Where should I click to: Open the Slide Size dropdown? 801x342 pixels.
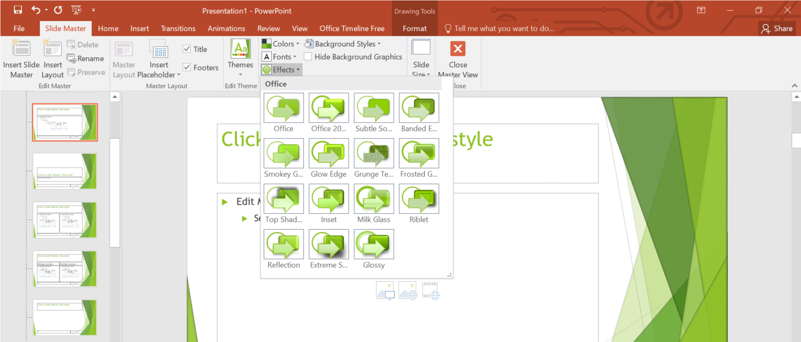[x=421, y=58]
